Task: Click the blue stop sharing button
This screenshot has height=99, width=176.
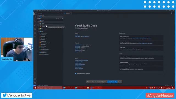Action: click(112, 82)
